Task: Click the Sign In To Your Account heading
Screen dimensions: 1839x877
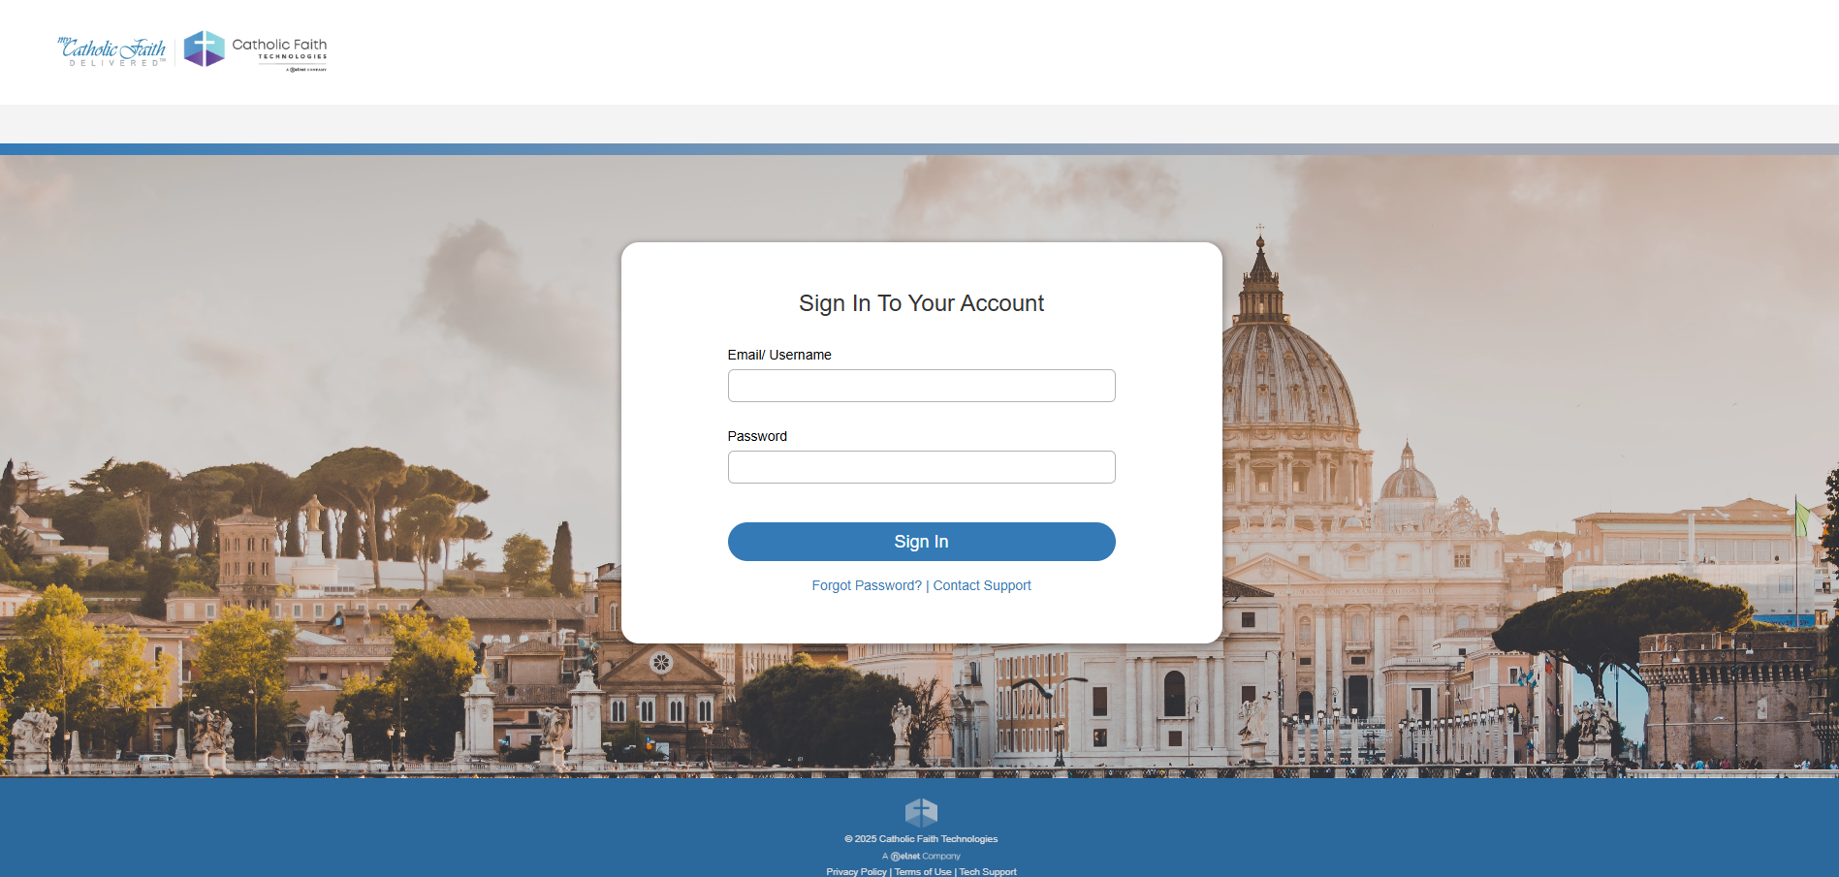Action: tap(921, 303)
